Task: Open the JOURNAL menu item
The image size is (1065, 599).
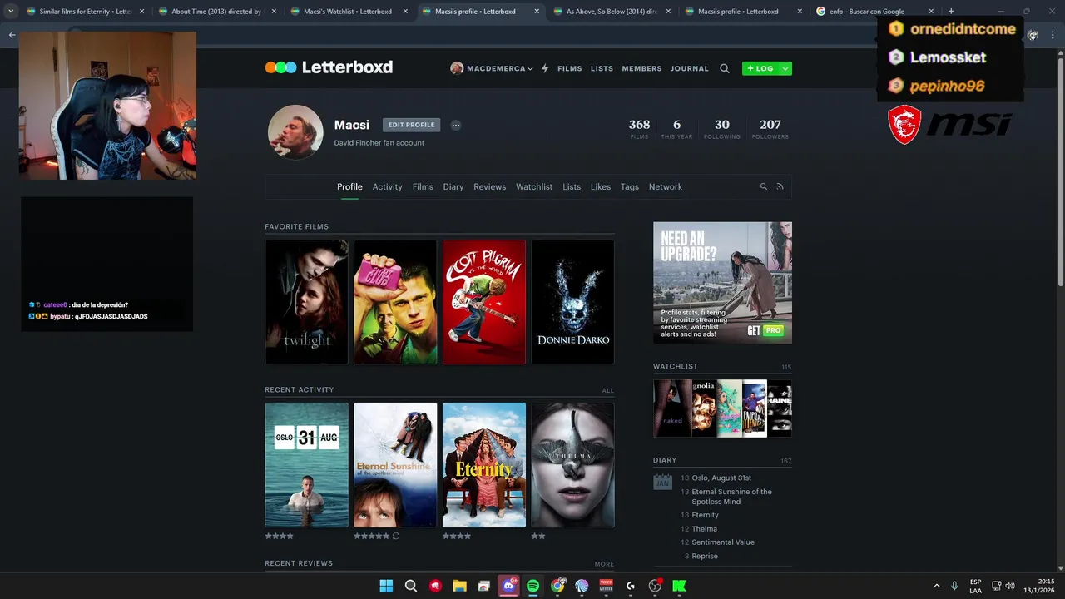Action: 690,68
